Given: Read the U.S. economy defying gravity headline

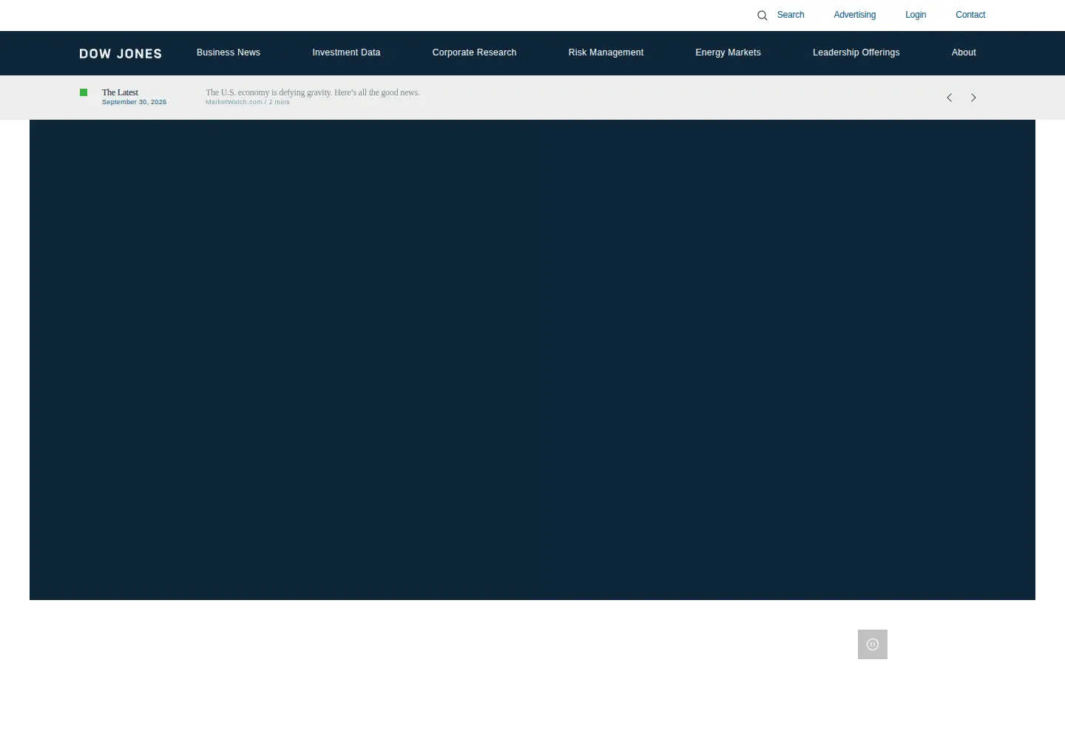Looking at the screenshot, I should pyautogui.click(x=312, y=92).
